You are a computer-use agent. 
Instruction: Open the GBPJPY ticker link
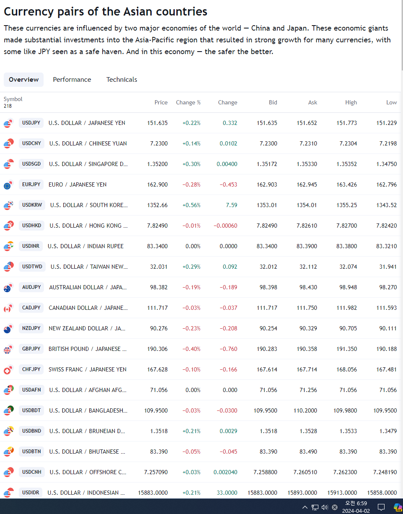coord(31,349)
